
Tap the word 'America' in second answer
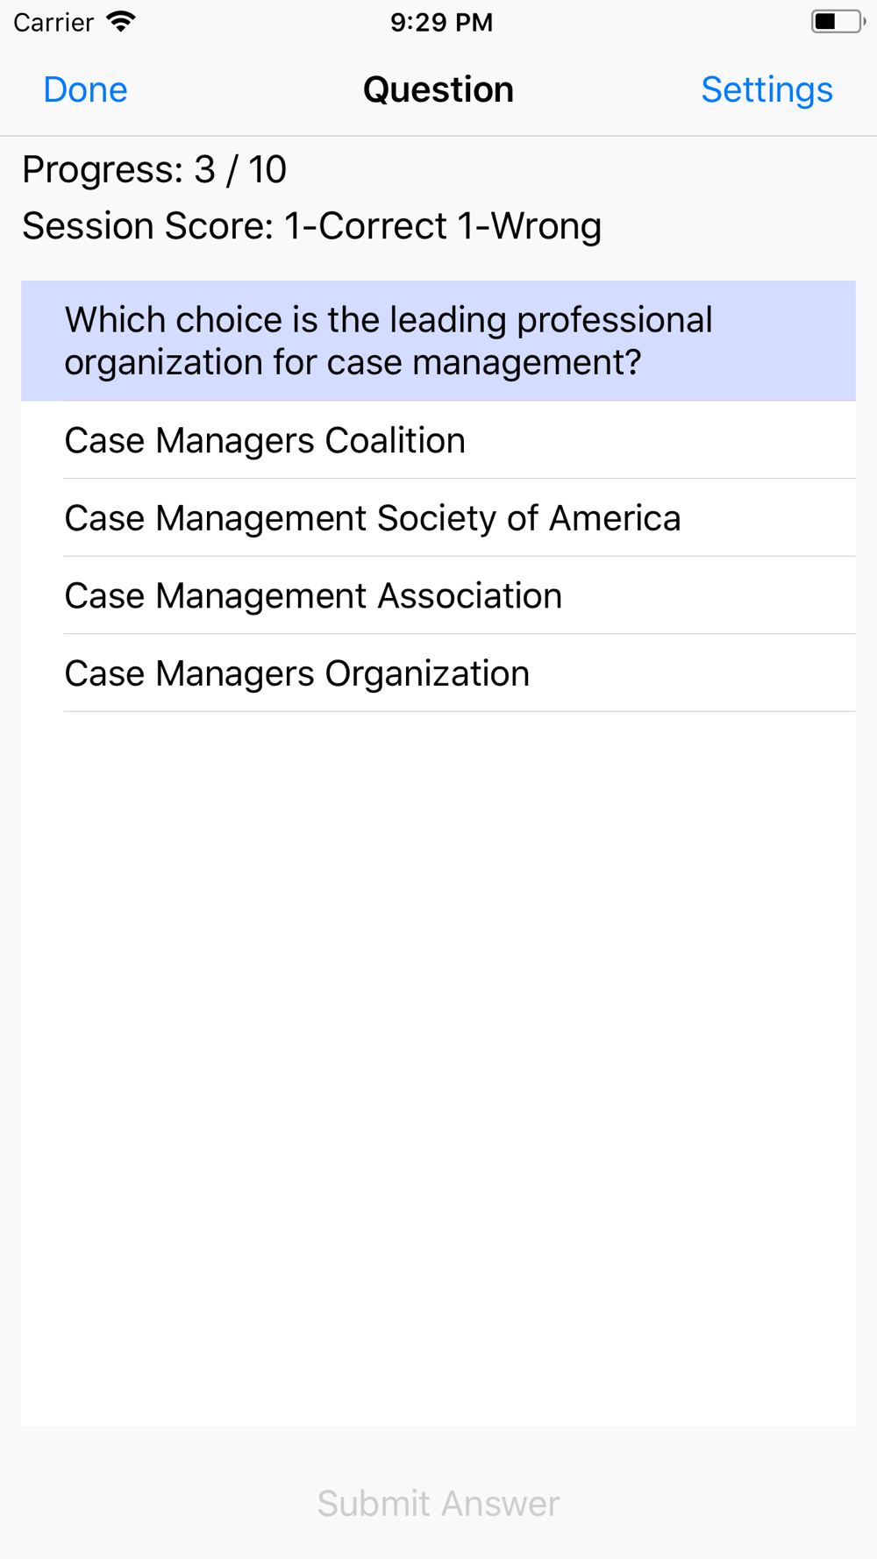click(x=615, y=518)
